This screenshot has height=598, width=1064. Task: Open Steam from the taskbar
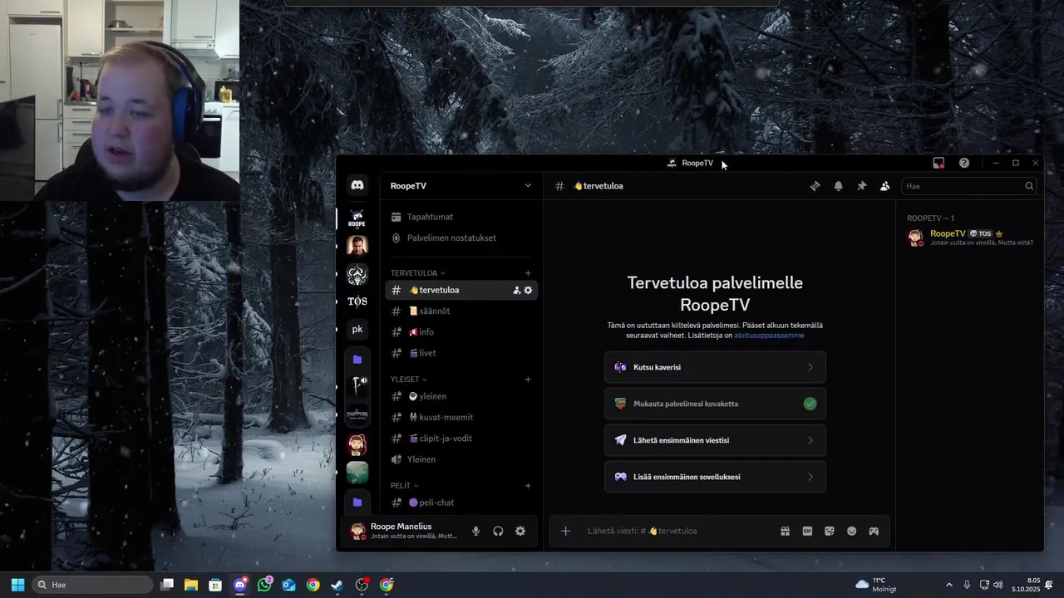pos(337,585)
